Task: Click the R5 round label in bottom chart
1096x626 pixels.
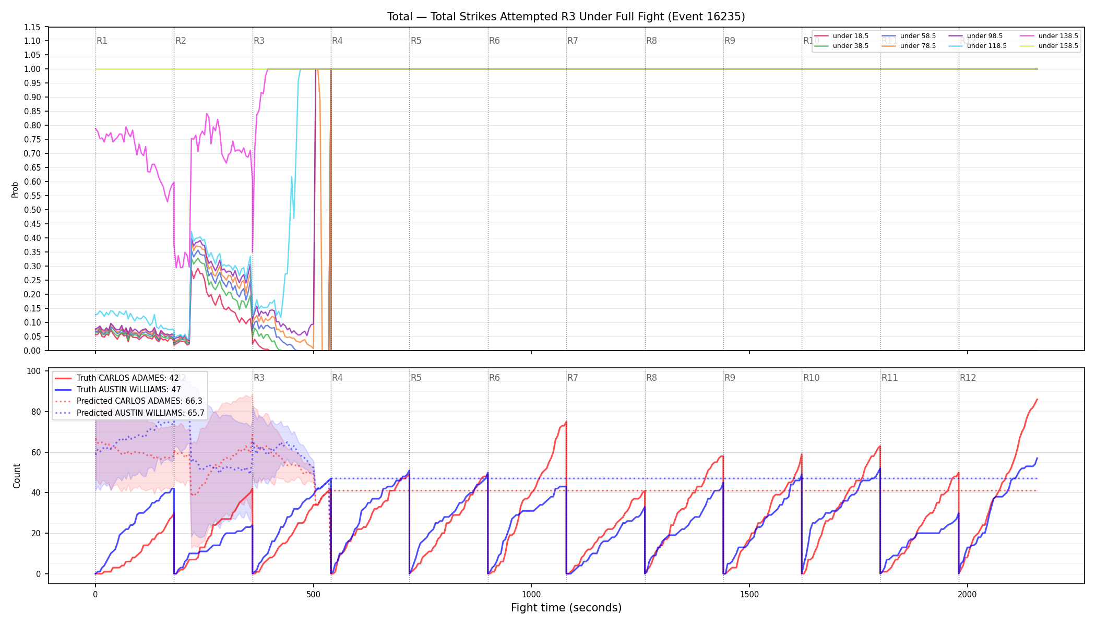Action: point(416,378)
